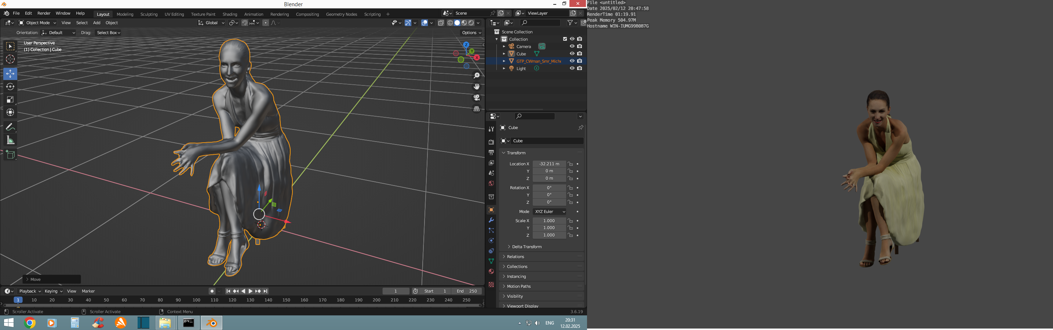Expand the Delta Transform section
Screen dimensions: 1053x330
[x=526, y=247]
